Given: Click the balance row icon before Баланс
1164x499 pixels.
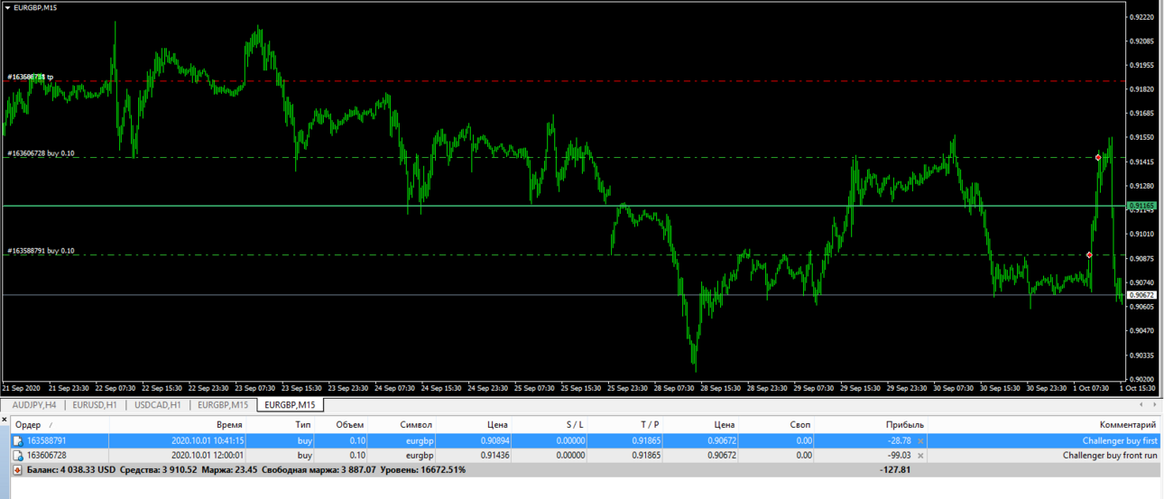Looking at the screenshot, I should click(x=18, y=470).
